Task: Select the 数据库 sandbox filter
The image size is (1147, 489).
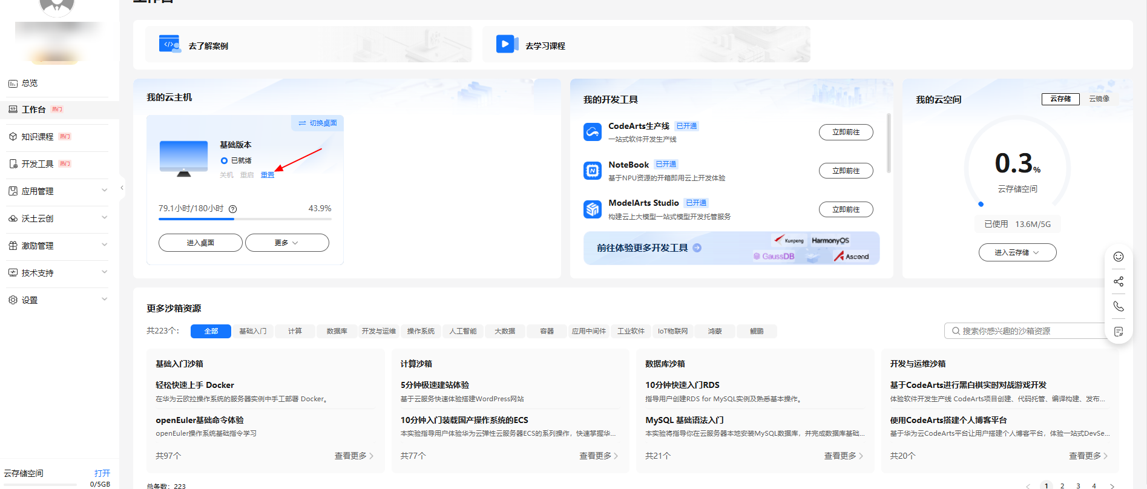Action: coord(337,331)
